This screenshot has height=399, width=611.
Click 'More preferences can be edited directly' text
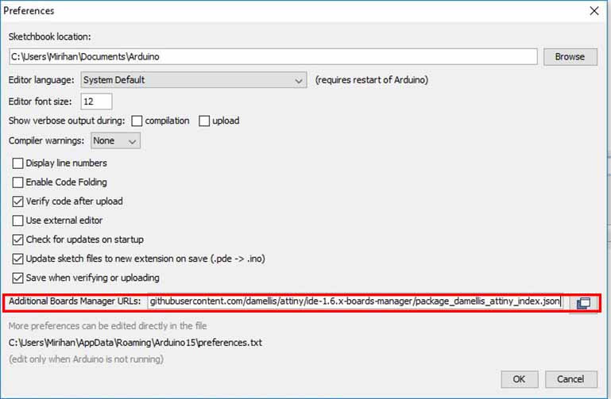(x=107, y=326)
